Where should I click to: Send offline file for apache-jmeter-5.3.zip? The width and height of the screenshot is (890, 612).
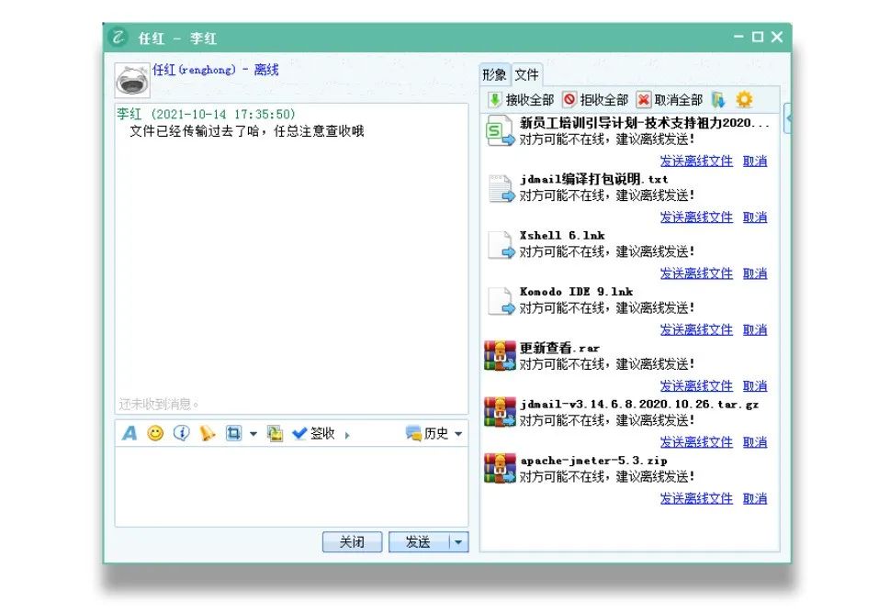coord(696,498)
